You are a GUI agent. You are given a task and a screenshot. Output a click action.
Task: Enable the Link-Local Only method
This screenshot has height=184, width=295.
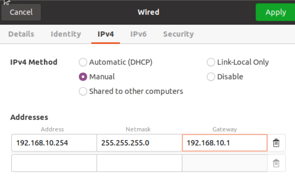211,62
